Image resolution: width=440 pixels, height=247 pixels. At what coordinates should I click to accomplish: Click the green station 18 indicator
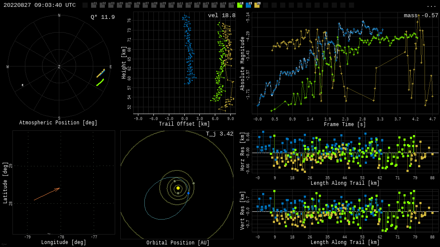click(240, 5)
